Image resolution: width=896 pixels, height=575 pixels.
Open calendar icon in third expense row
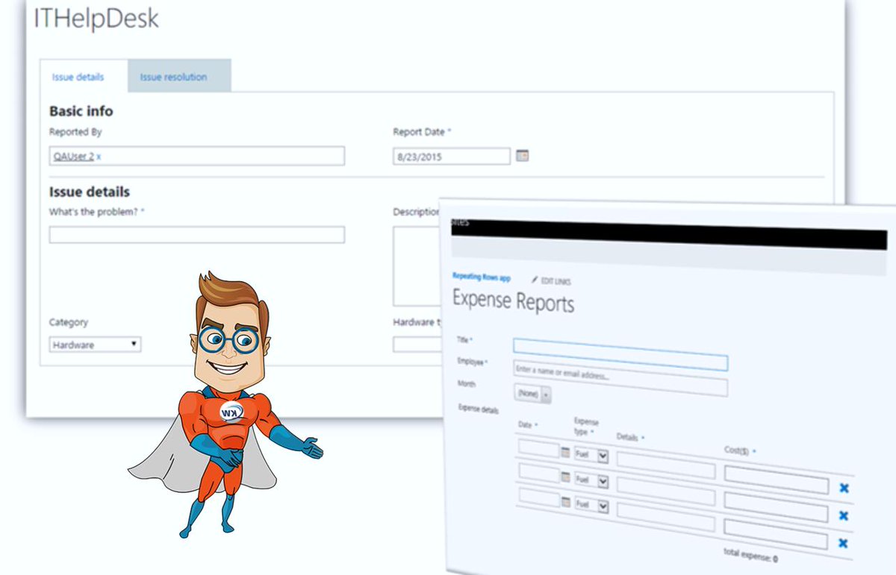click(x=565, y=501)
